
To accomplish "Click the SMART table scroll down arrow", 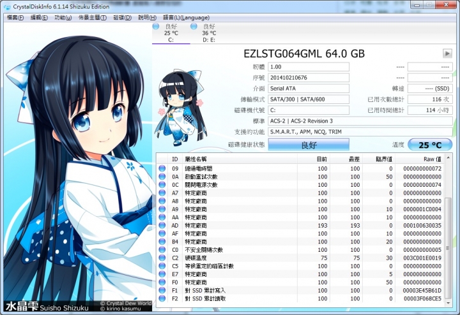I will 448,303.
